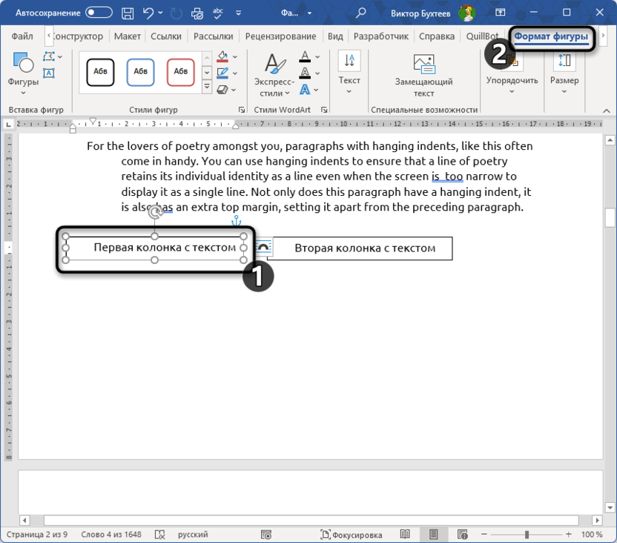This screenshot has width=617, height=543.
Task: Click the Save floppy disk icon
Action: tap(128, 13)
